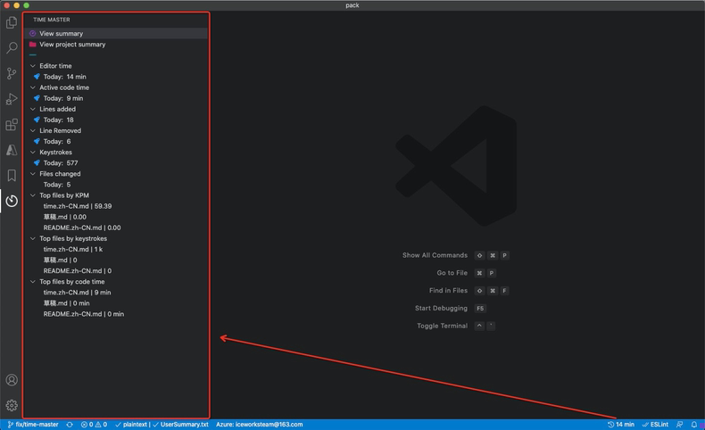Open the notifications bell in status bar

click(x=693, y=425)
